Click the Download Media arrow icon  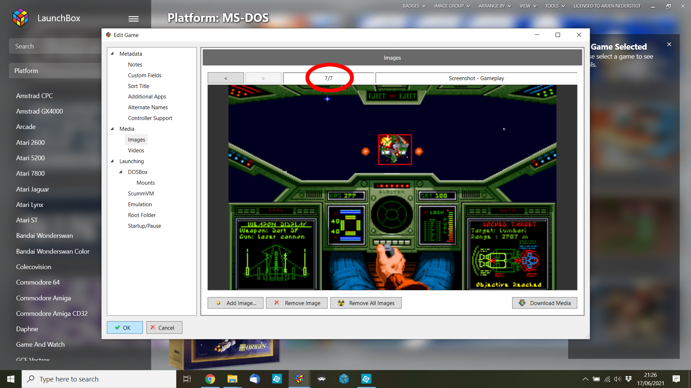(x=522, y=303)
